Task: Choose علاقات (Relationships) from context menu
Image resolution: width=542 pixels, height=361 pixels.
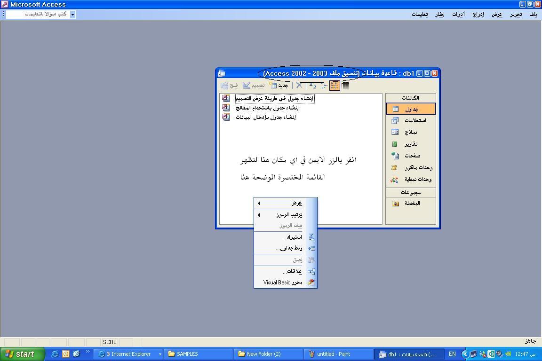Action: point(286,272)
